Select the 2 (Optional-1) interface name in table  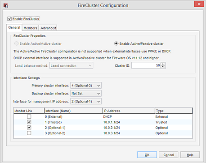(x=55, y=128)
